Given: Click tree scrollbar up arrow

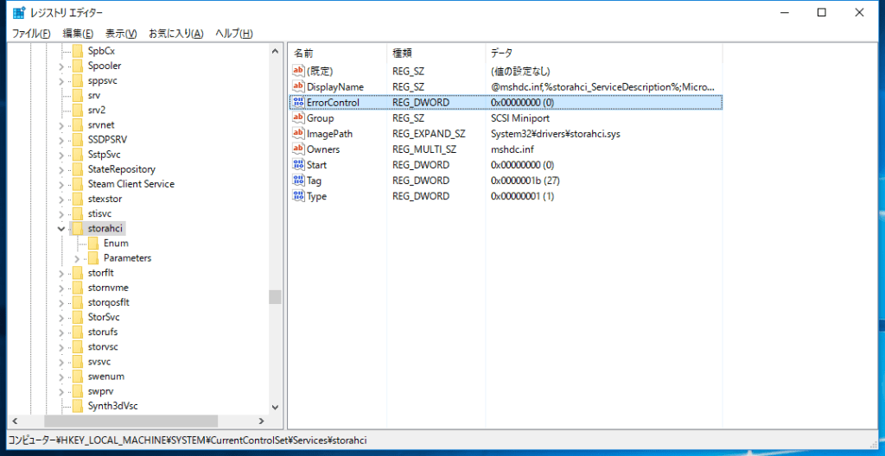Looking at the screenshot, I should [x=275, y=51].
